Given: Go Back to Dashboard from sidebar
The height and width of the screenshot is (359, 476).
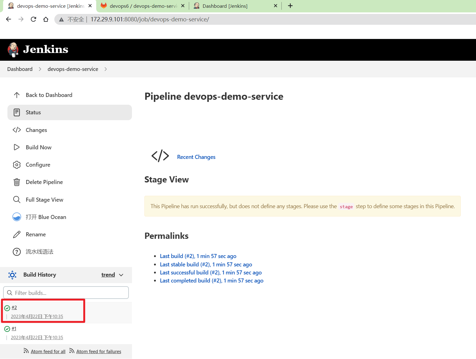Looking at the screenshot, I should (70, 95).
